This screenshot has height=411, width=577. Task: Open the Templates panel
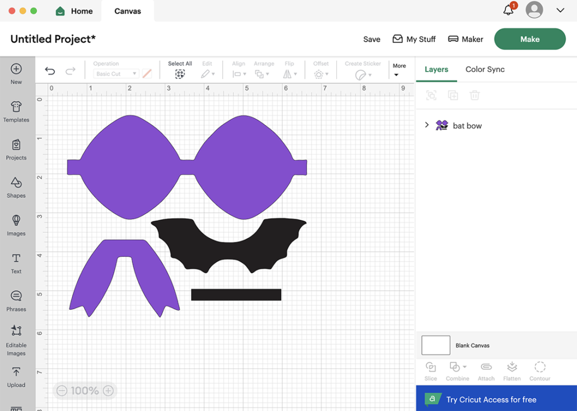[x=16, y=111]
